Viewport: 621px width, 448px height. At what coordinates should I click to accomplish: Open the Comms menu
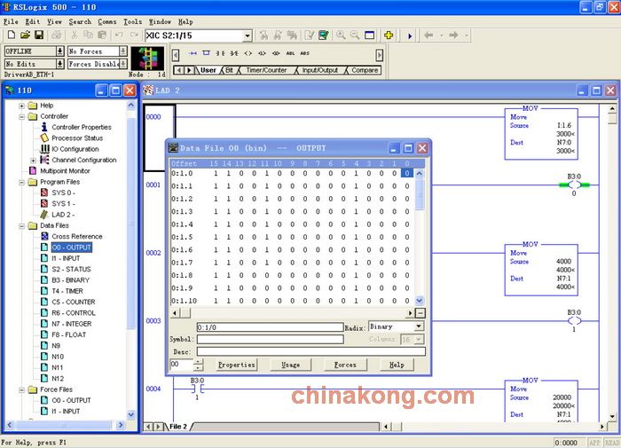(107, 22)
